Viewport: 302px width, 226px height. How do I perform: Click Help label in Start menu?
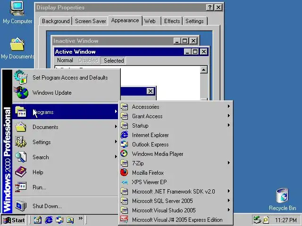click(x=38, y=172)
